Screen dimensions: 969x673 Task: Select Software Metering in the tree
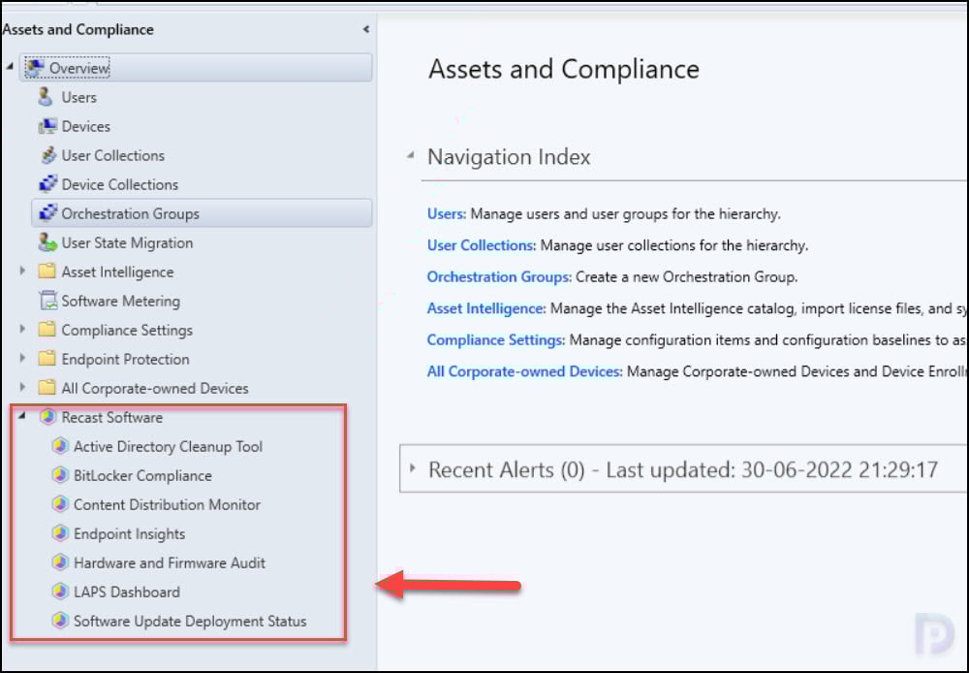pyautogui.click(x=121, y=302)
